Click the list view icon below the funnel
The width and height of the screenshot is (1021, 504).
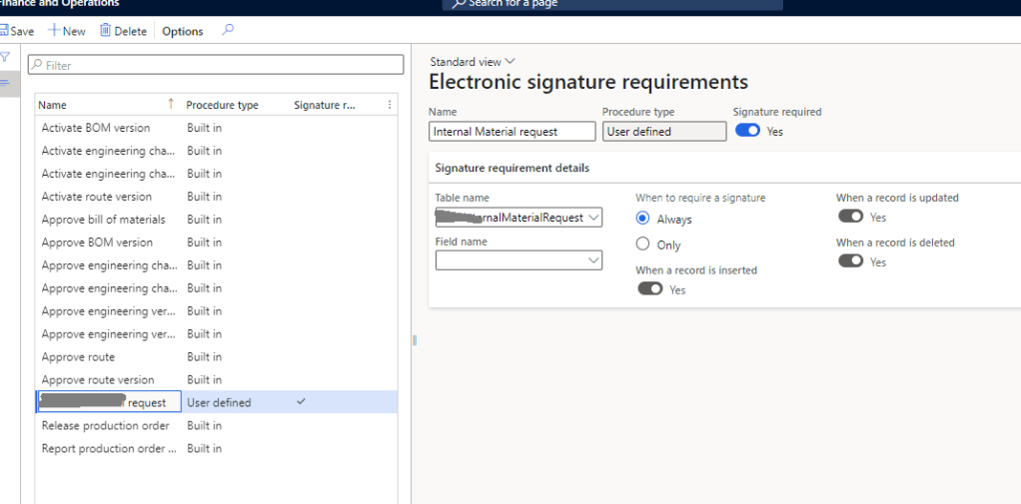(5, 82)
